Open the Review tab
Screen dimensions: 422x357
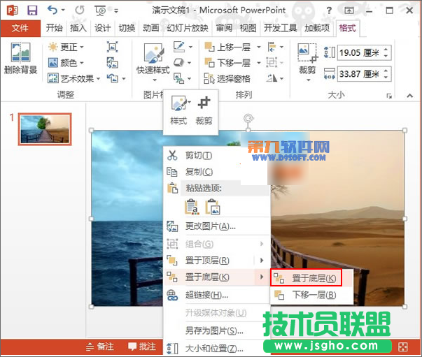pyautogui.click(x=224, y=28)
